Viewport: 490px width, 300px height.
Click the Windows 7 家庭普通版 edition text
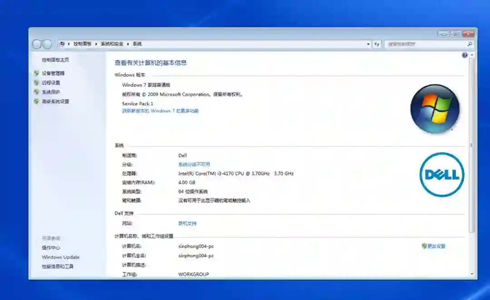pos(146,85)
